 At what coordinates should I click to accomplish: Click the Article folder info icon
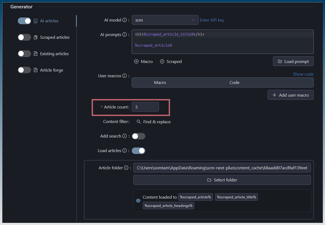[x=126, y=168]
